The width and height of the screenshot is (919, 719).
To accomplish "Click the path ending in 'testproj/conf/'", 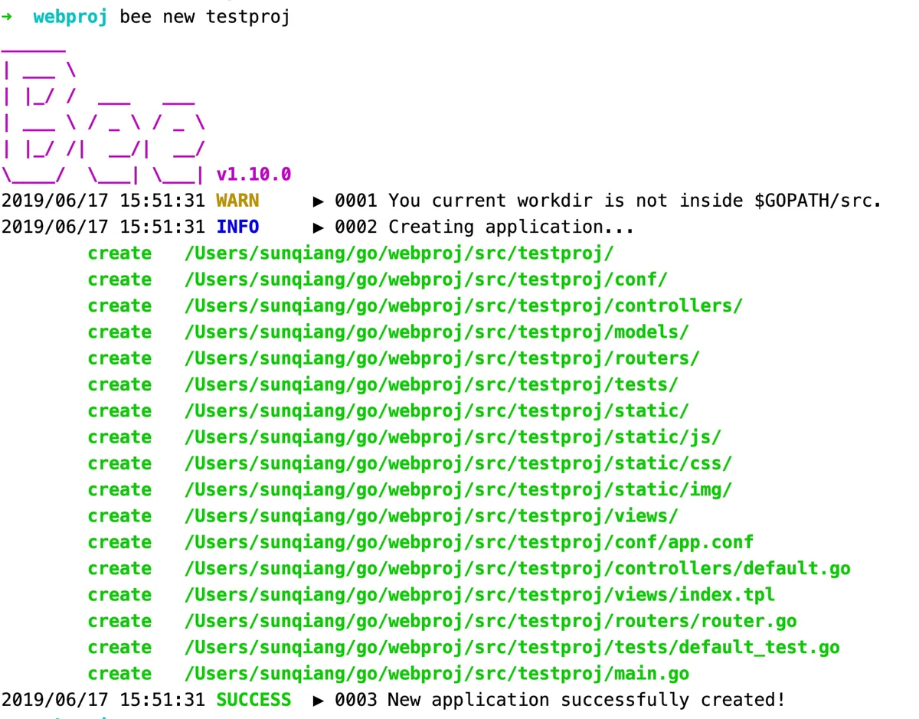I will click(426, 279).
